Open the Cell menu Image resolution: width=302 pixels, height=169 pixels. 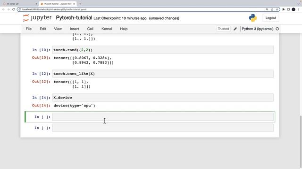coord(90,29)
